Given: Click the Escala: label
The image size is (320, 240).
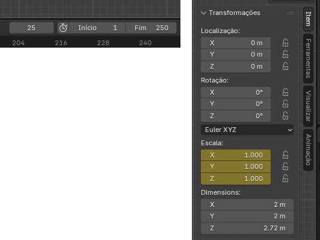Looking at the screenshot, I should pyautogui.click(x=212, y=143).
